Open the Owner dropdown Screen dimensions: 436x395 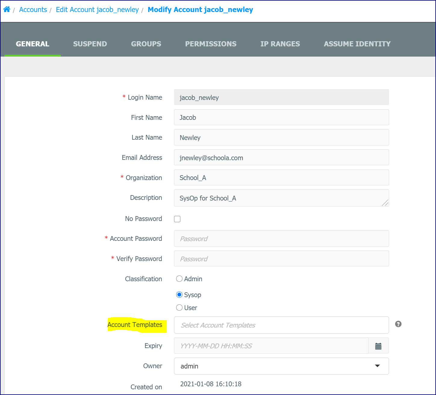(282, 366)
